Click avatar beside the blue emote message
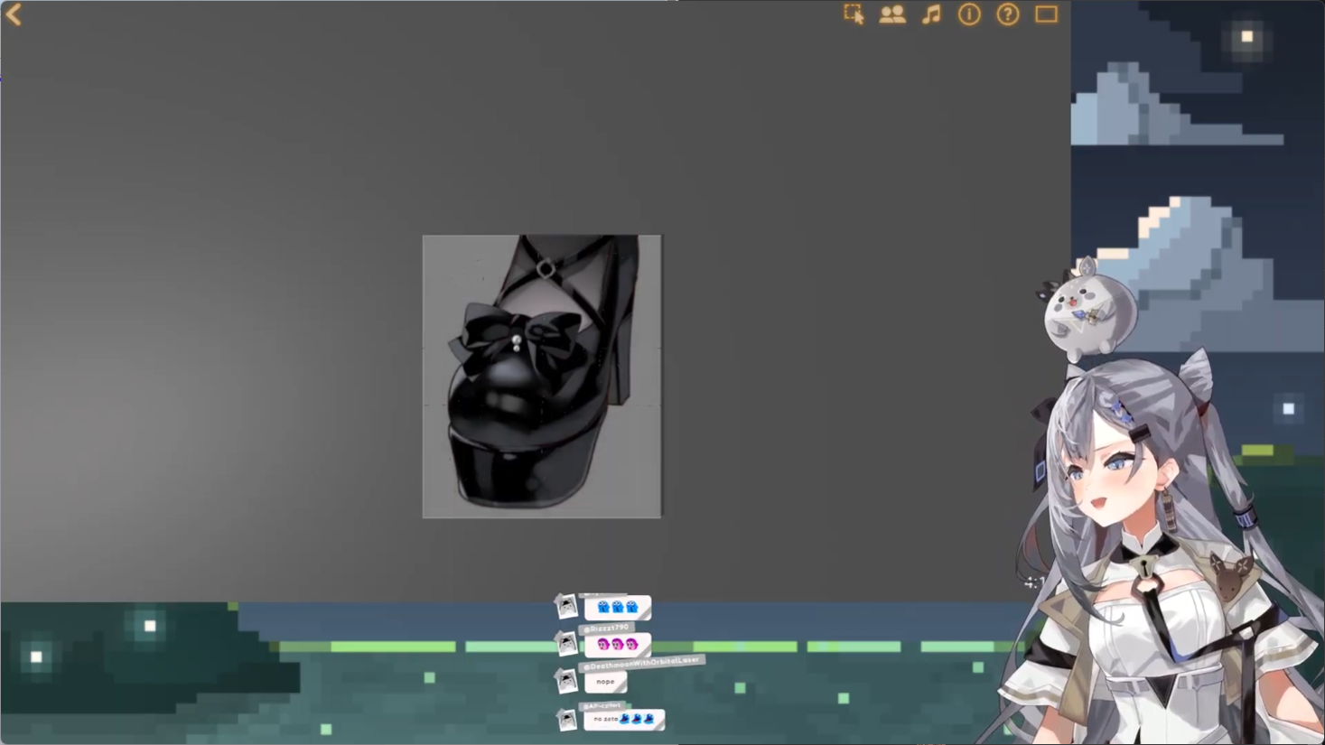The width and height of the screenshot is (1325, 745). click(x=566, y=606)
